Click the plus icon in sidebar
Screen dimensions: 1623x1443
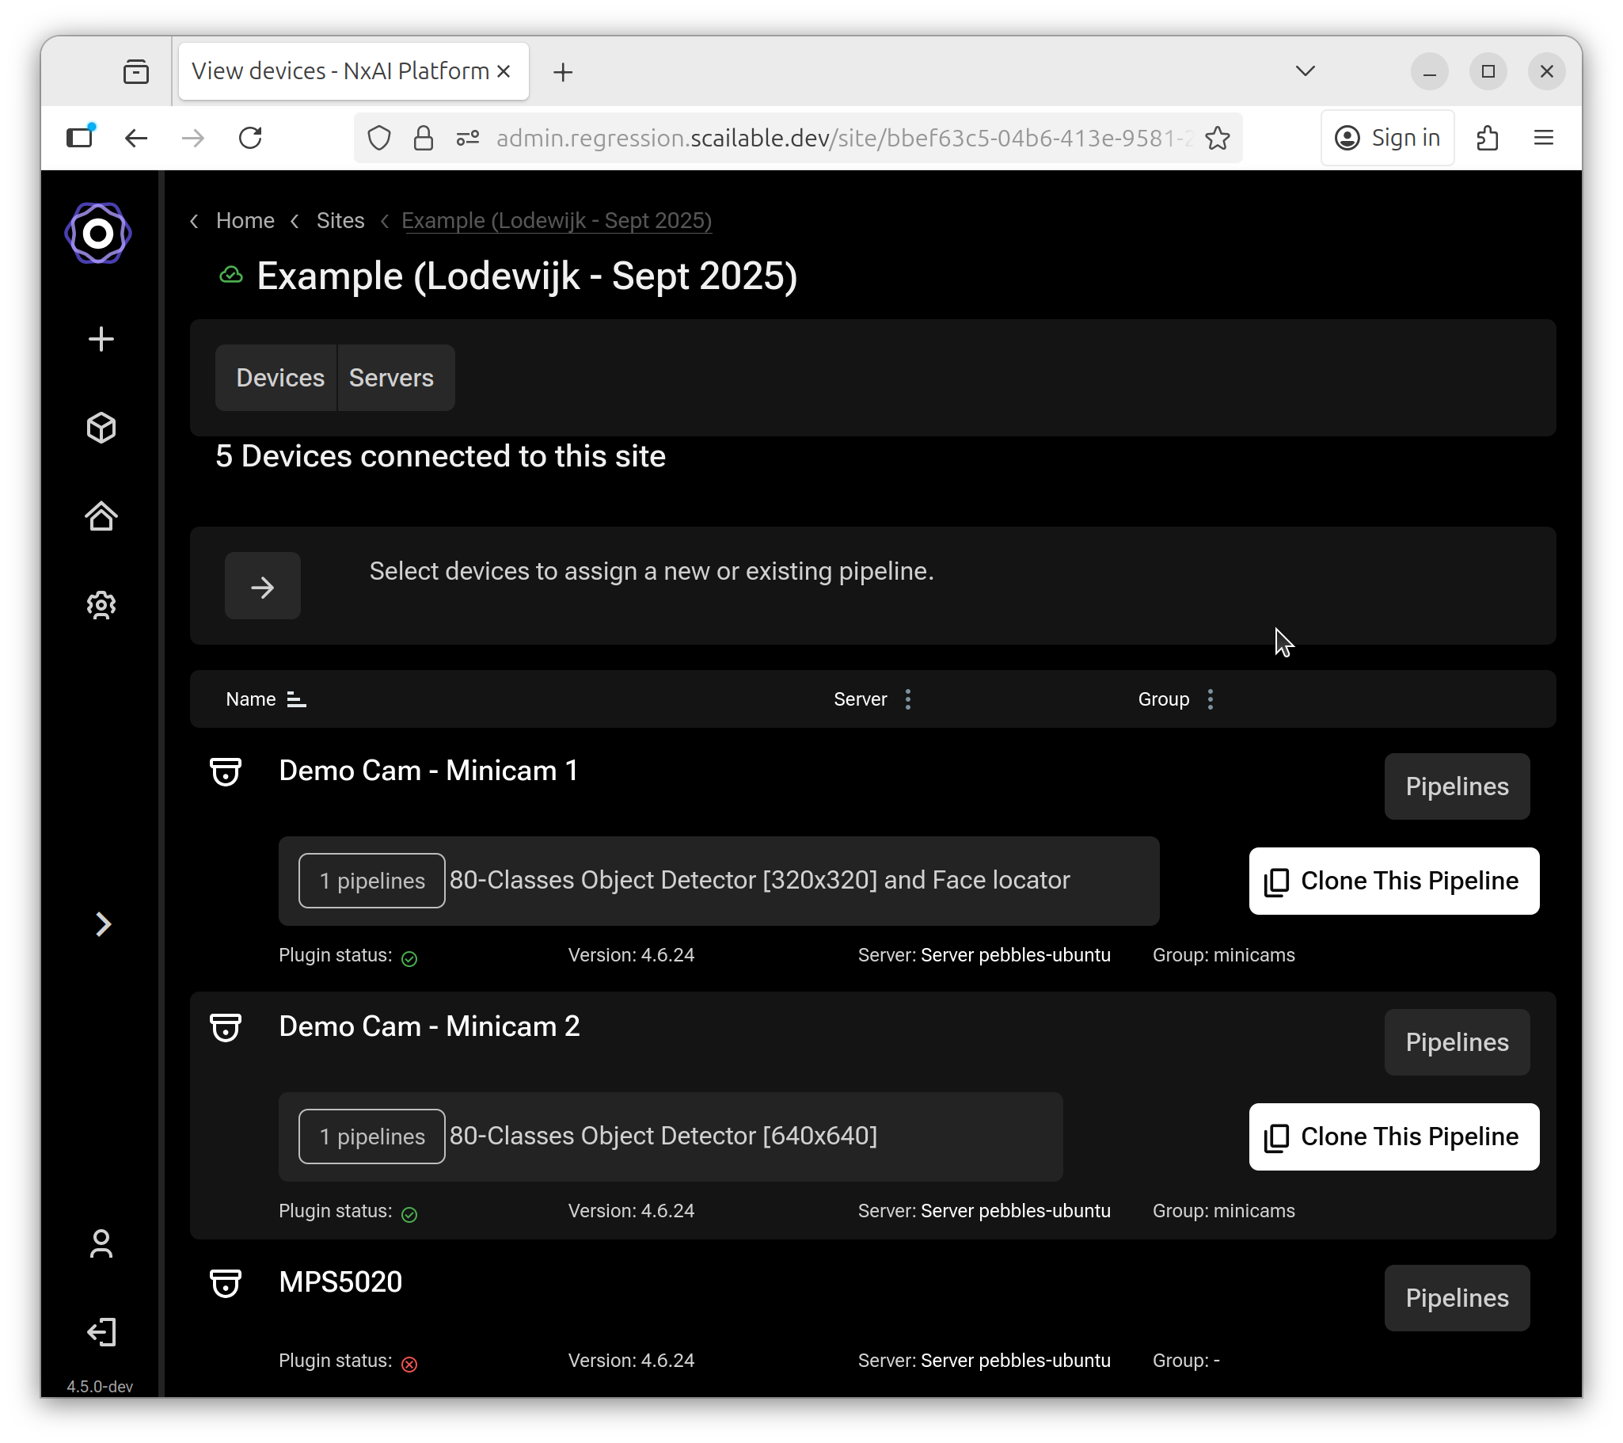pos(101,340)
